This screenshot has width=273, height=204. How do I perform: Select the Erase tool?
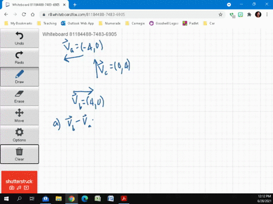19,96
